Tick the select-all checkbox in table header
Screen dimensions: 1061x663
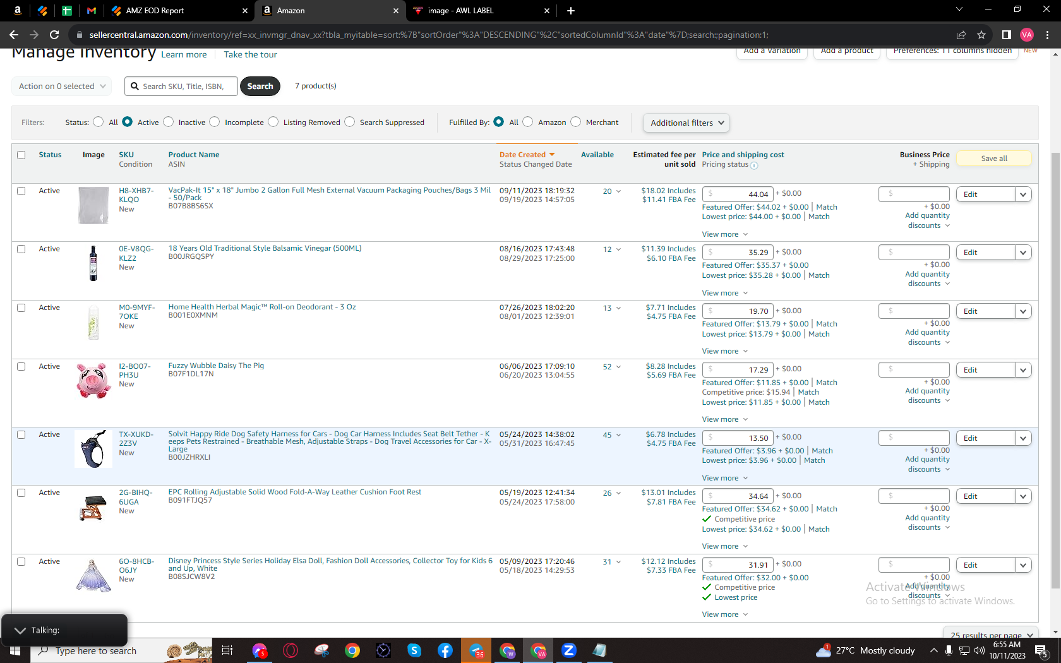point(21,155)
